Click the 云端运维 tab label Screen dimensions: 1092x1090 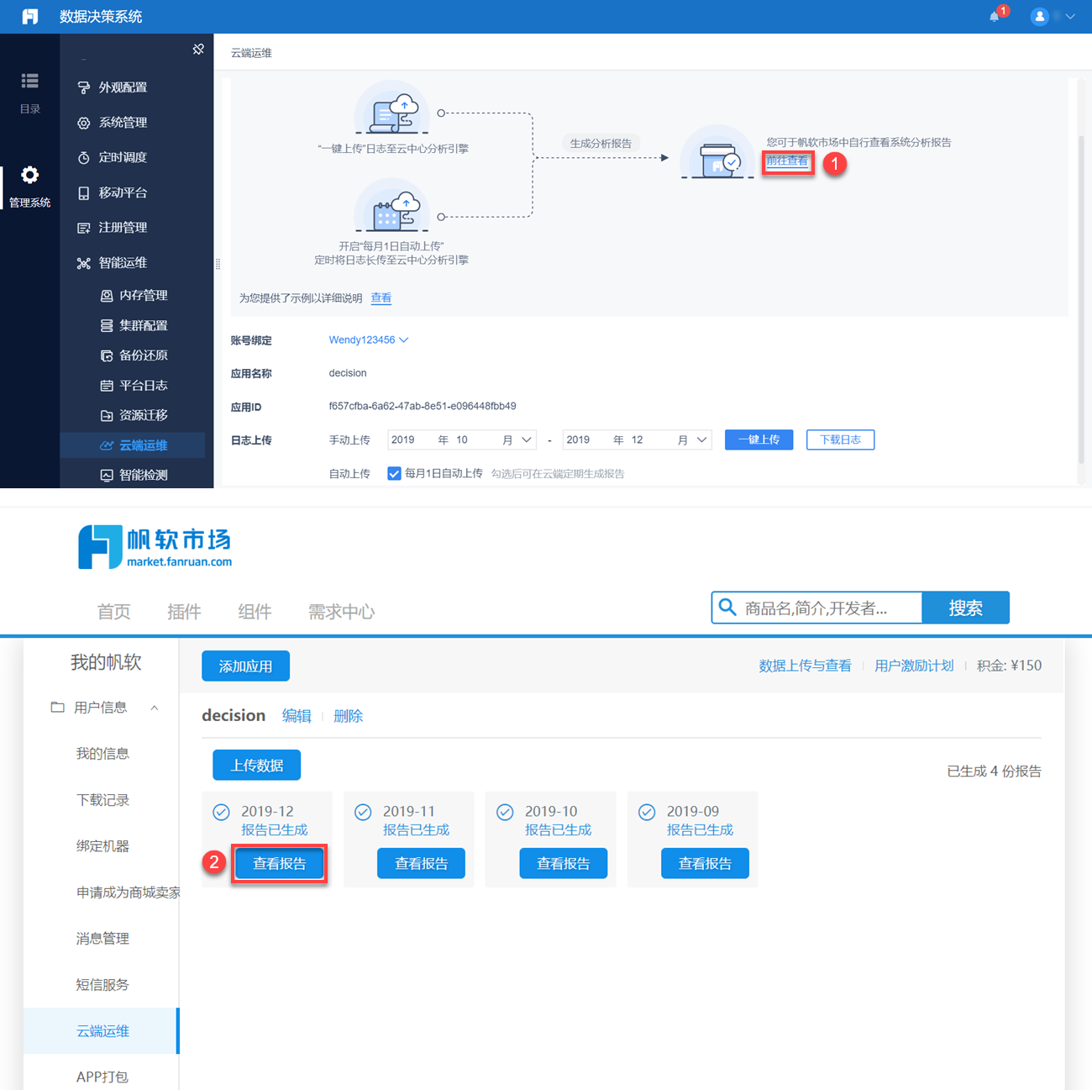pyautogui.click(x=251, y=52)
